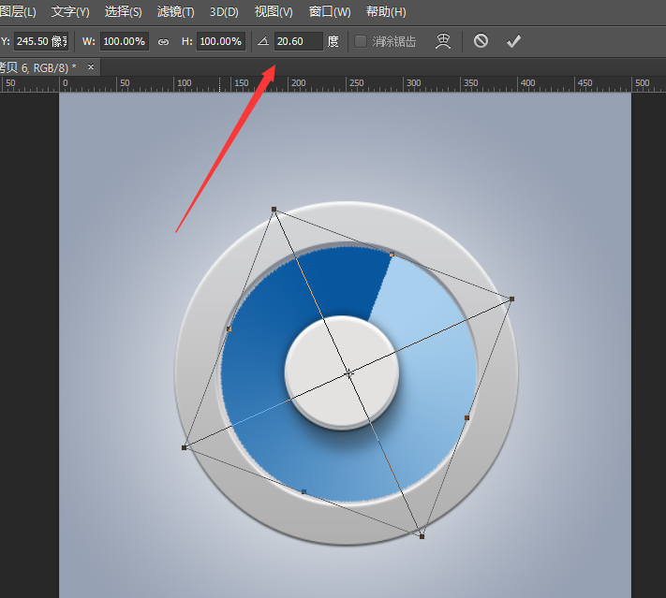Screen dimensions: 666x598
Task: Click the W width percentage field
Action: (124, 41)
